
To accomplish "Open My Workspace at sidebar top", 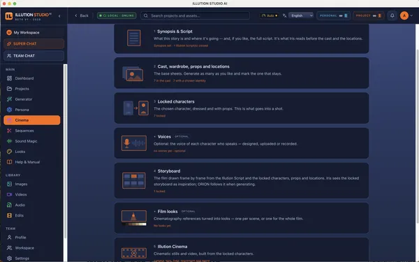I will [x=34, y=33].
